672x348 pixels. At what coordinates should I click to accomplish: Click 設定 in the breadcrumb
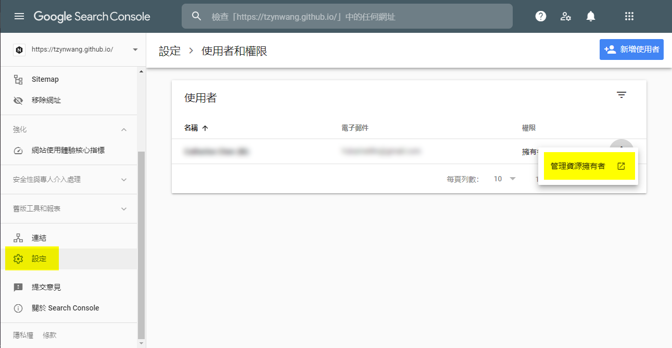click(170, 51)
